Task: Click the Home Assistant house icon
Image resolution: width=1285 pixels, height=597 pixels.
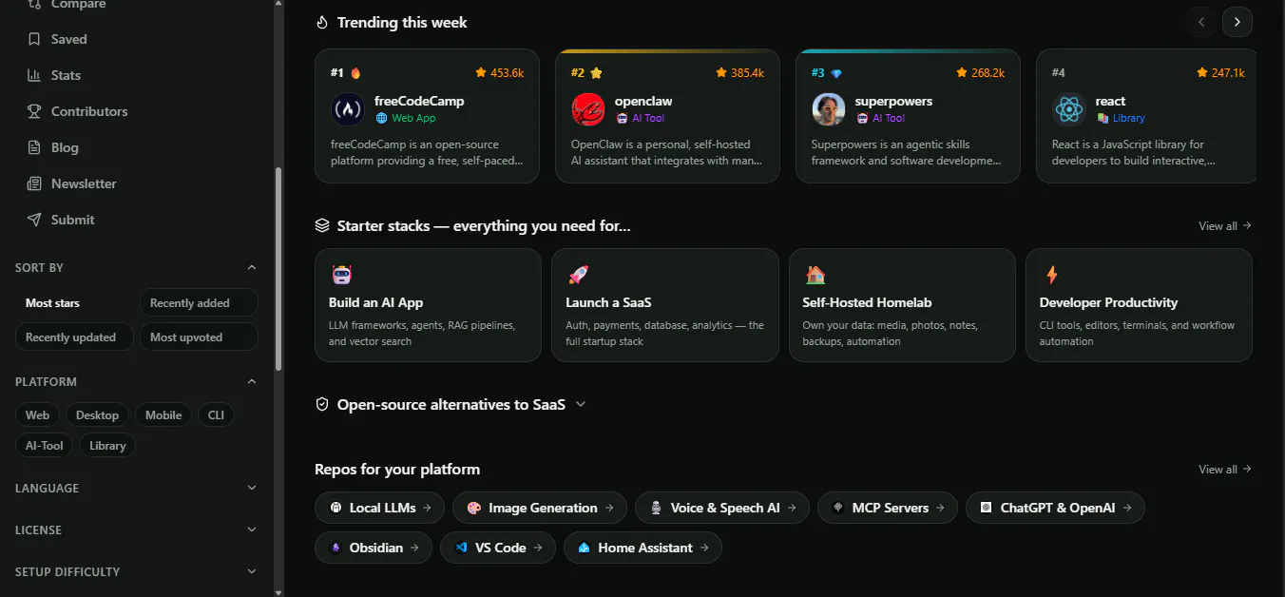Action: click(x=584, y=548)
